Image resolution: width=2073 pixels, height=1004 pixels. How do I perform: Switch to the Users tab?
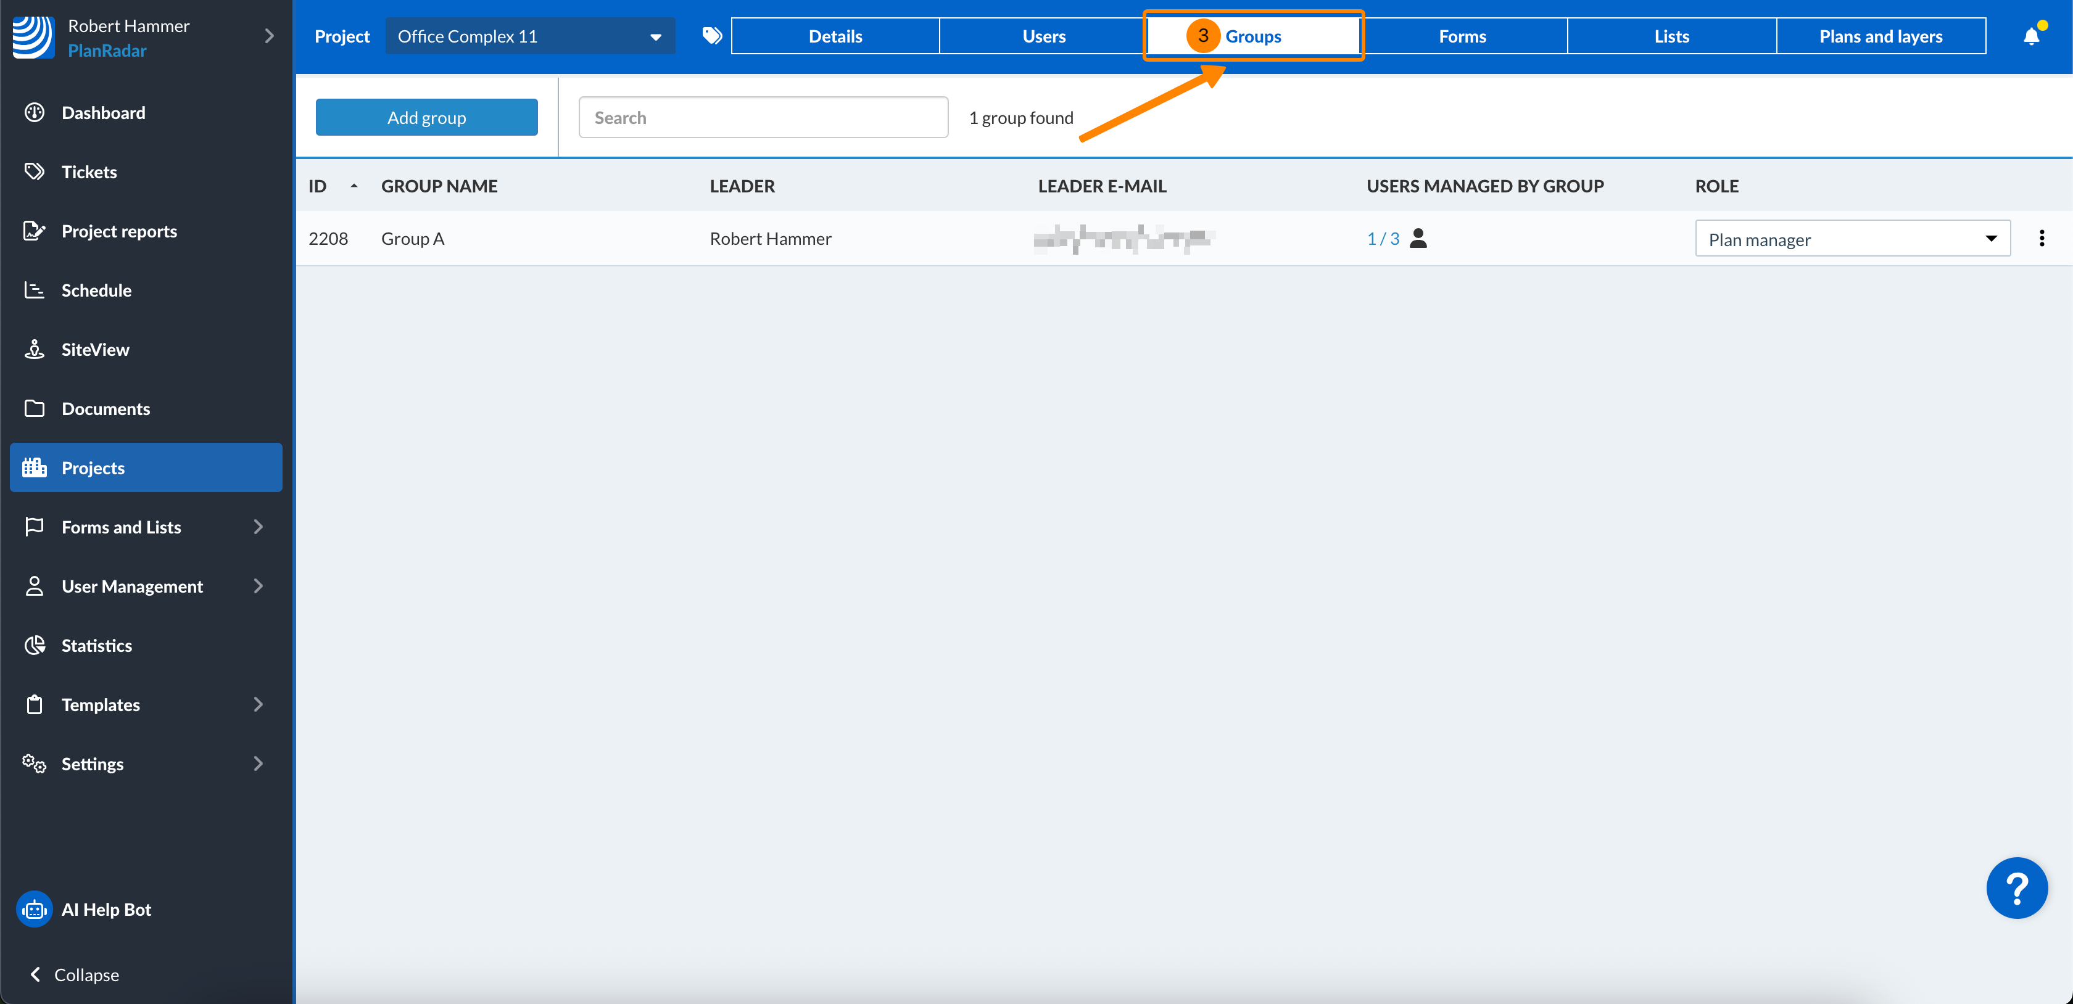(x=1043, y=36)
